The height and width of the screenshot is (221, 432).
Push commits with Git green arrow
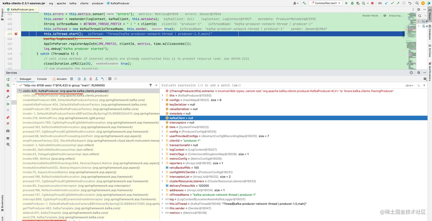398,3
